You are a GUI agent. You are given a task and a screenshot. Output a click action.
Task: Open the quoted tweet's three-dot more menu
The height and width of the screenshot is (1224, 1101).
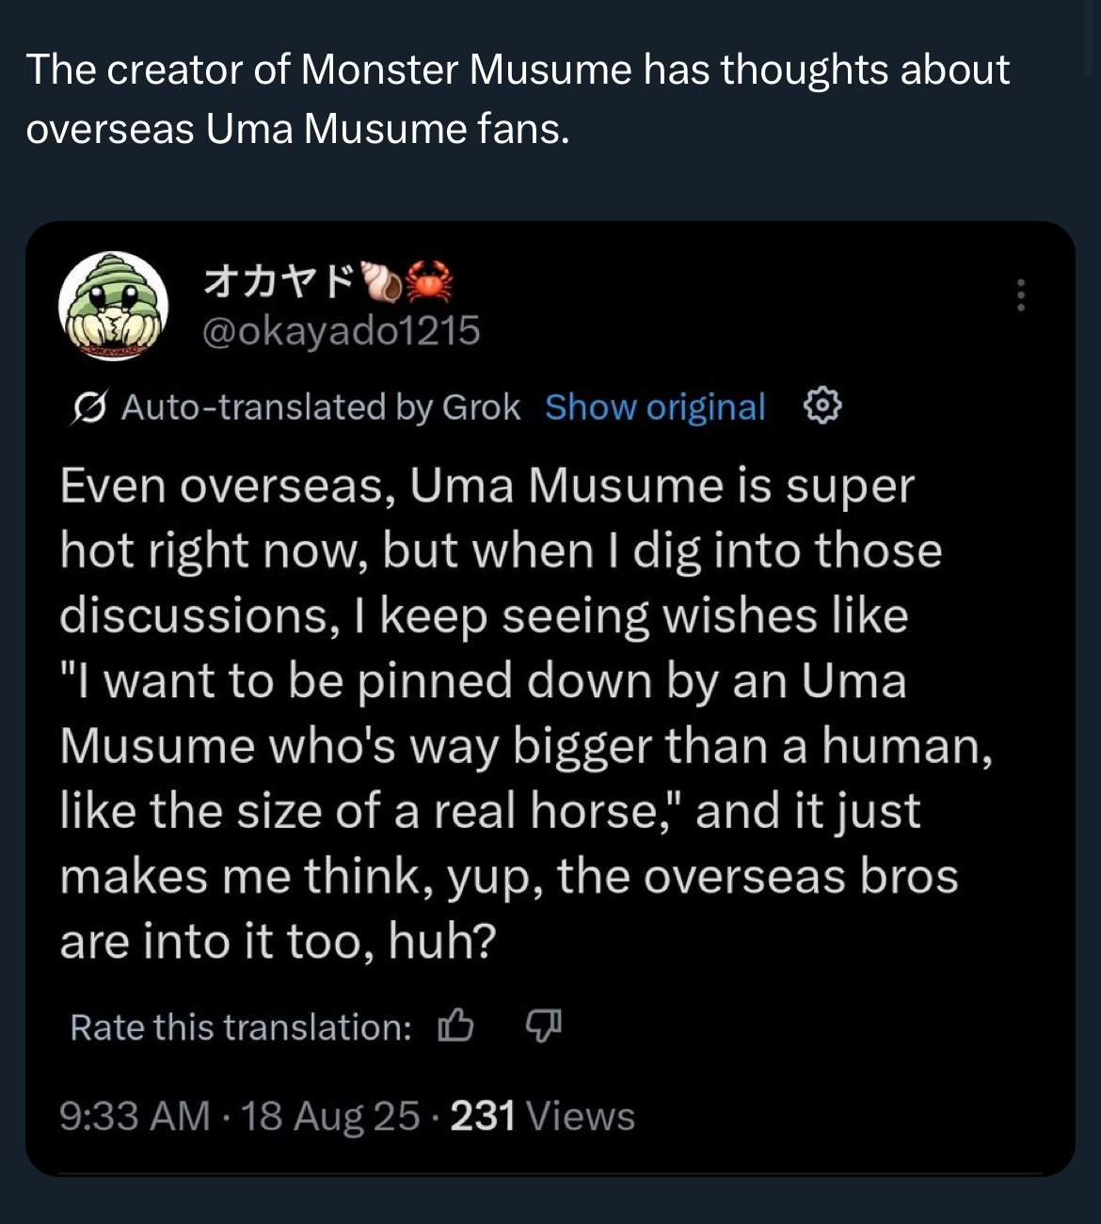pyautogui.click(x=1020, y=294)
